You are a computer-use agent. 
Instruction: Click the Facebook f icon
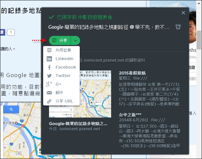[x=49, y=67]
